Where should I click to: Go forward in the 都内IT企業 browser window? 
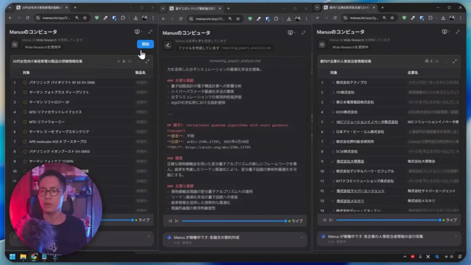326,18
